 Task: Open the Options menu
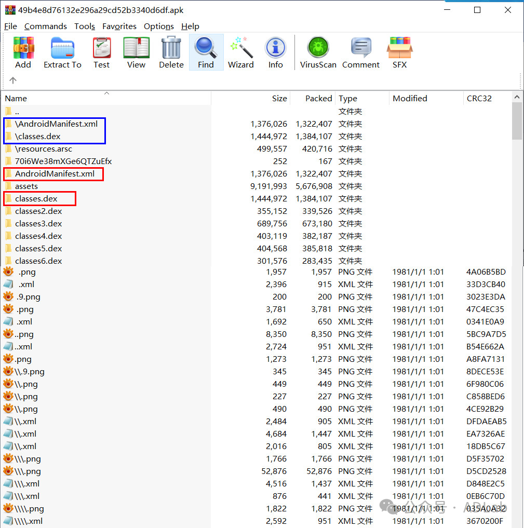click(158, 26)
